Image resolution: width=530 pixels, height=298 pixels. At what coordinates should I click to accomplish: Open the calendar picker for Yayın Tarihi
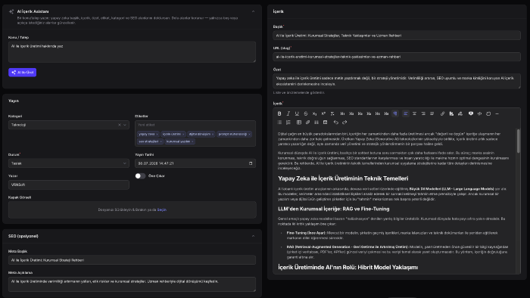click(x=251, y=163)
